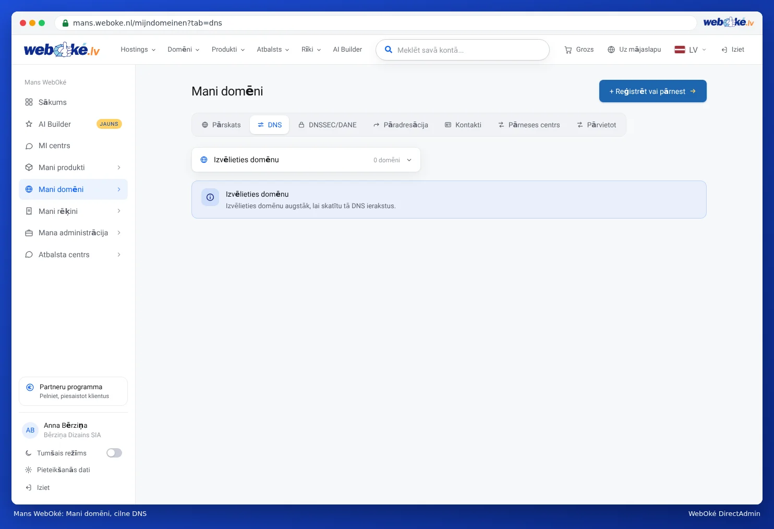Open the LV language selector
This screenshot has width=774, height=529.
click(690, 50)
